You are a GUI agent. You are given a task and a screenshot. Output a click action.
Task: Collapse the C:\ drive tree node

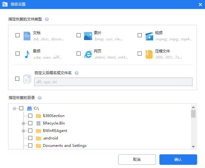pos(14,108)
